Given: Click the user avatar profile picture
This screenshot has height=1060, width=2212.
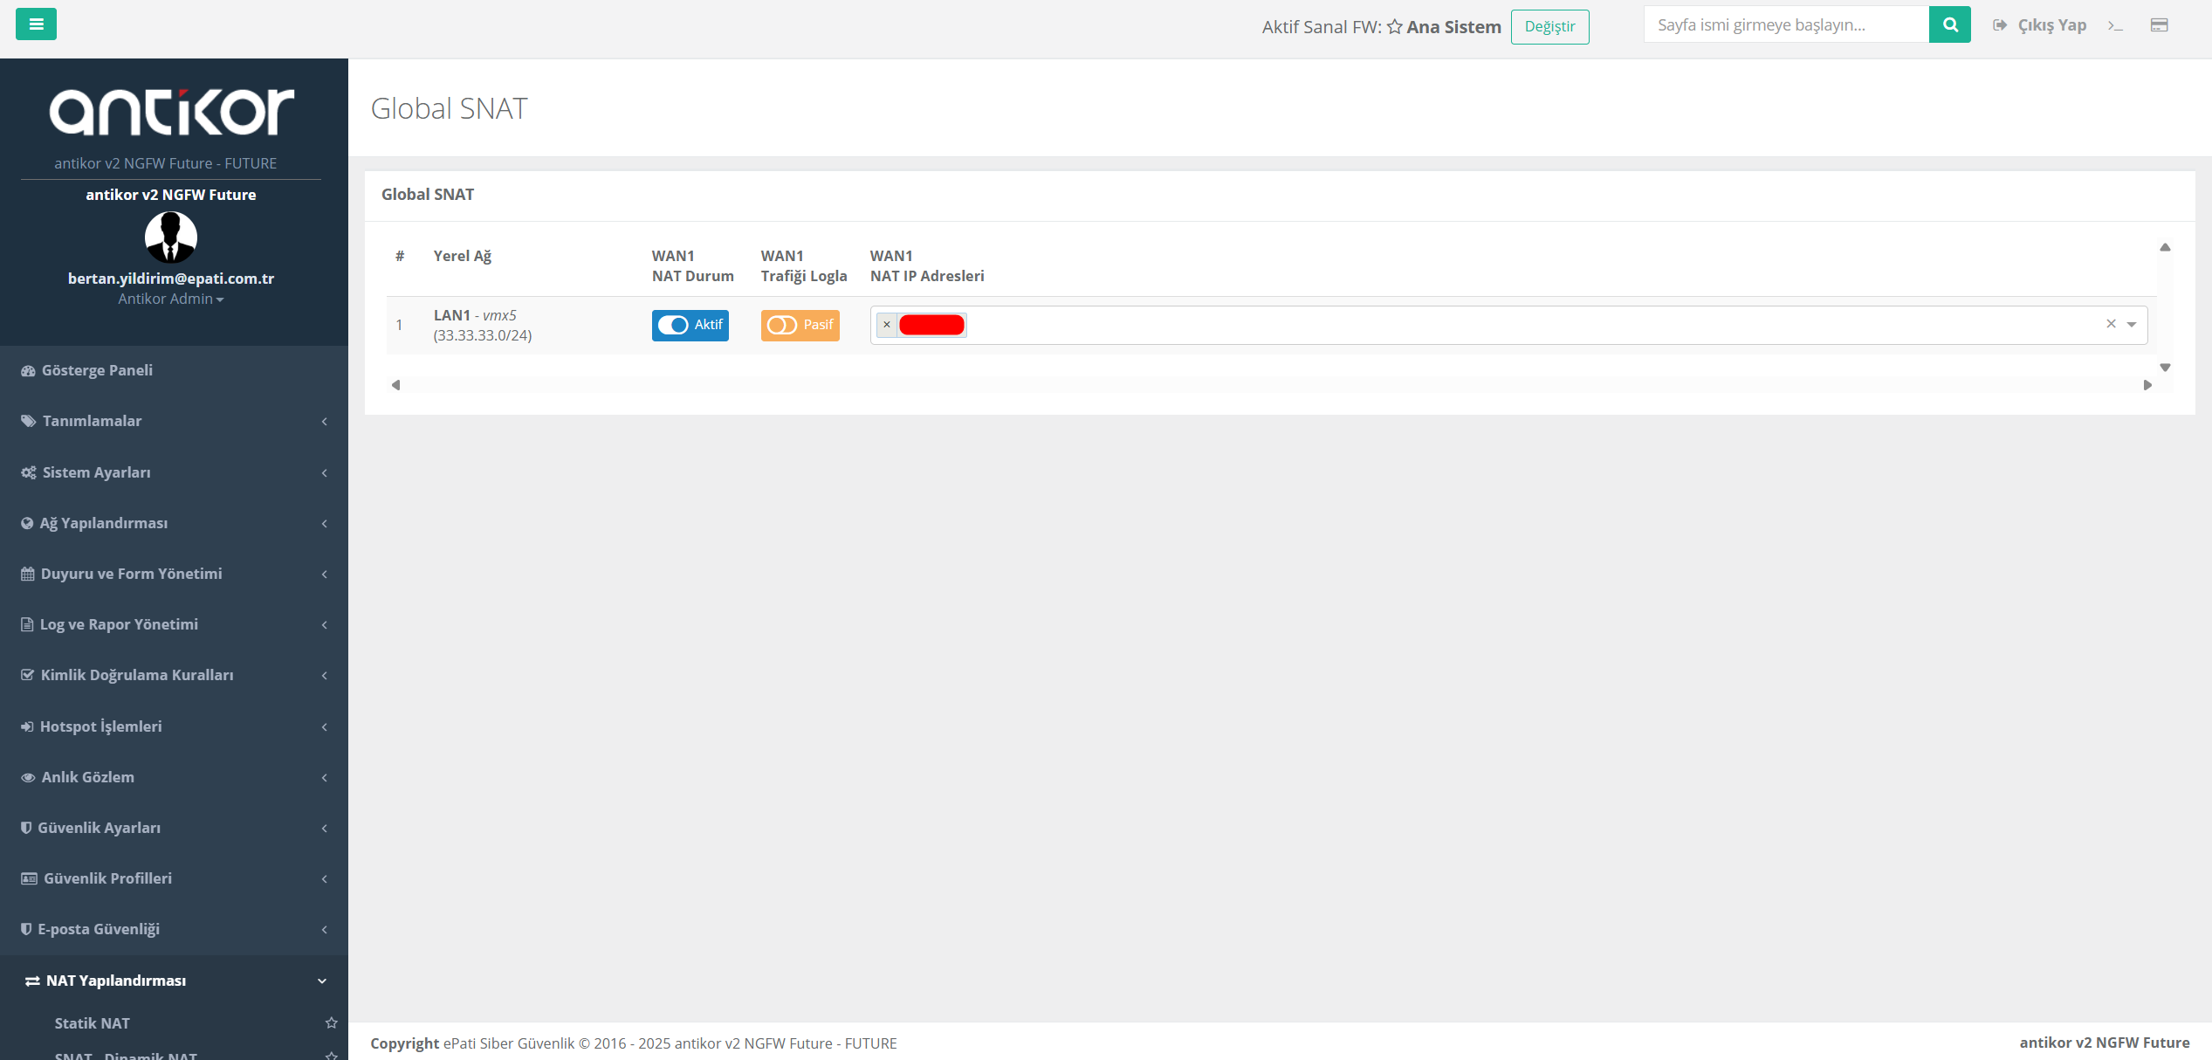Looking at the screenshot, I should pos(170,237).
